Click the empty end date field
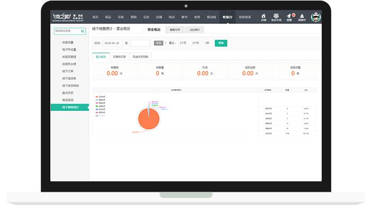Image resolution: width=371 pixels, height=206 pixels. pos(140,43)
